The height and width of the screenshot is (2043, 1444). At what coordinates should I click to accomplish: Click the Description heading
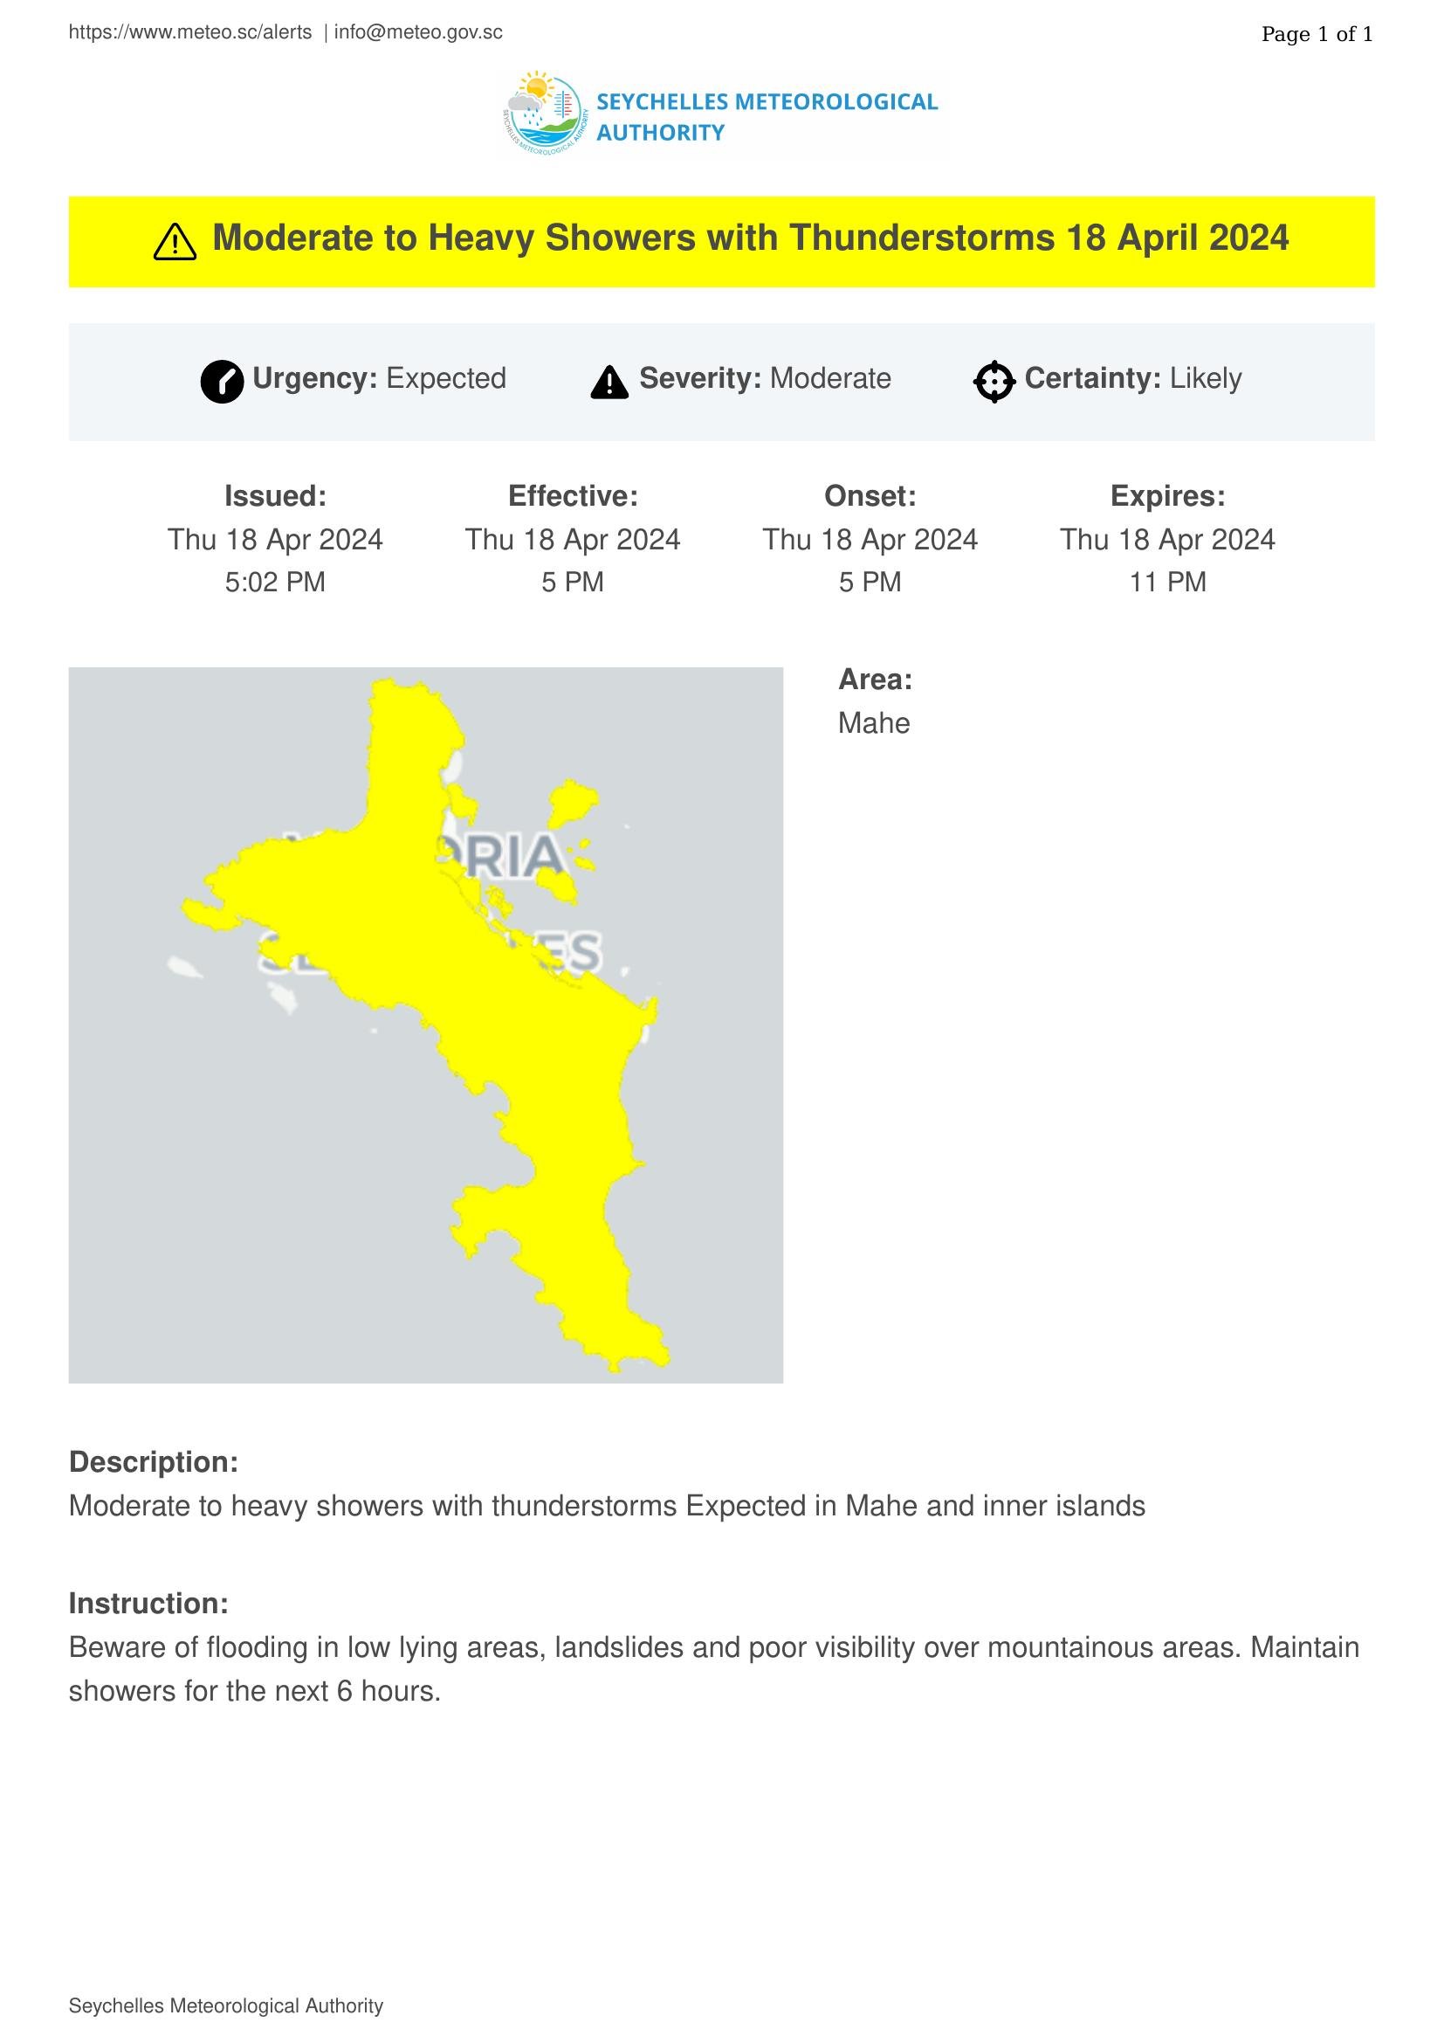pos(154,1462)
